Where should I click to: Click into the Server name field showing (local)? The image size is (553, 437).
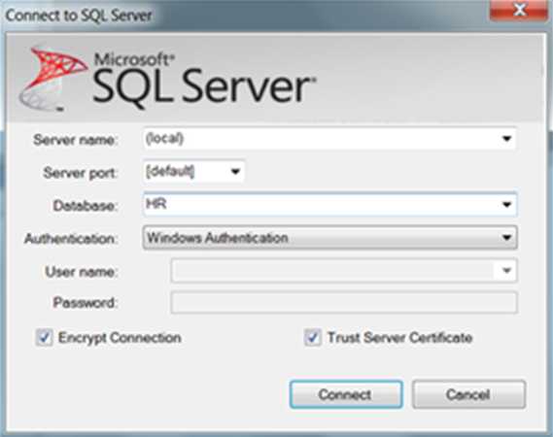(329, 139)
